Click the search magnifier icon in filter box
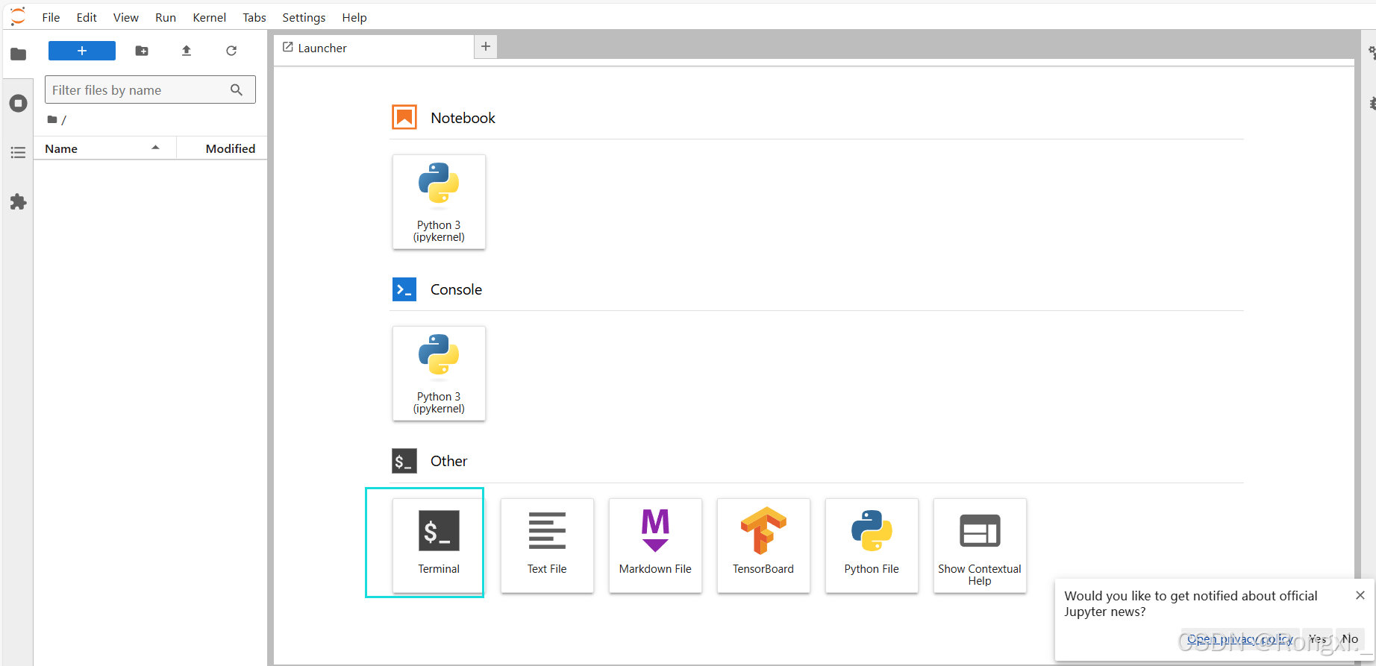The width and height of the screenshot is (1376, 666). (x=237, y=89)
